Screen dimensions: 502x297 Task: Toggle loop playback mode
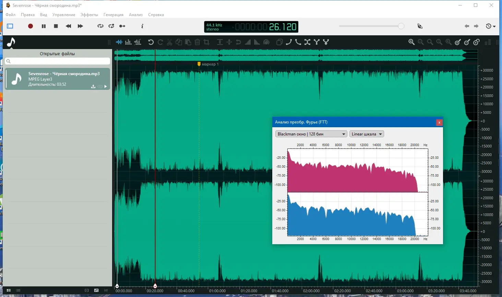coord(100,26)
